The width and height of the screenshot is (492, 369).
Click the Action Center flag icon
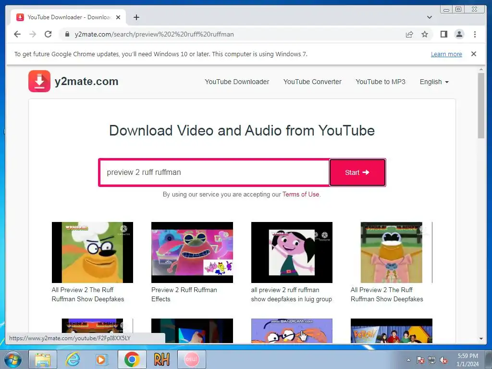click(x=420, y=360)
